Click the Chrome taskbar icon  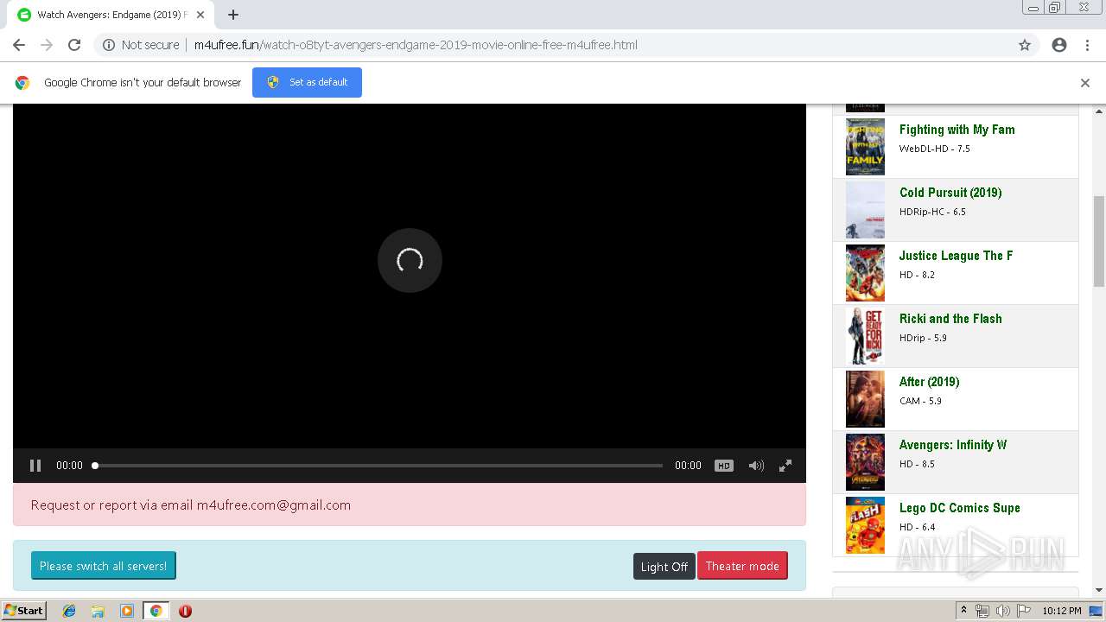156,611
